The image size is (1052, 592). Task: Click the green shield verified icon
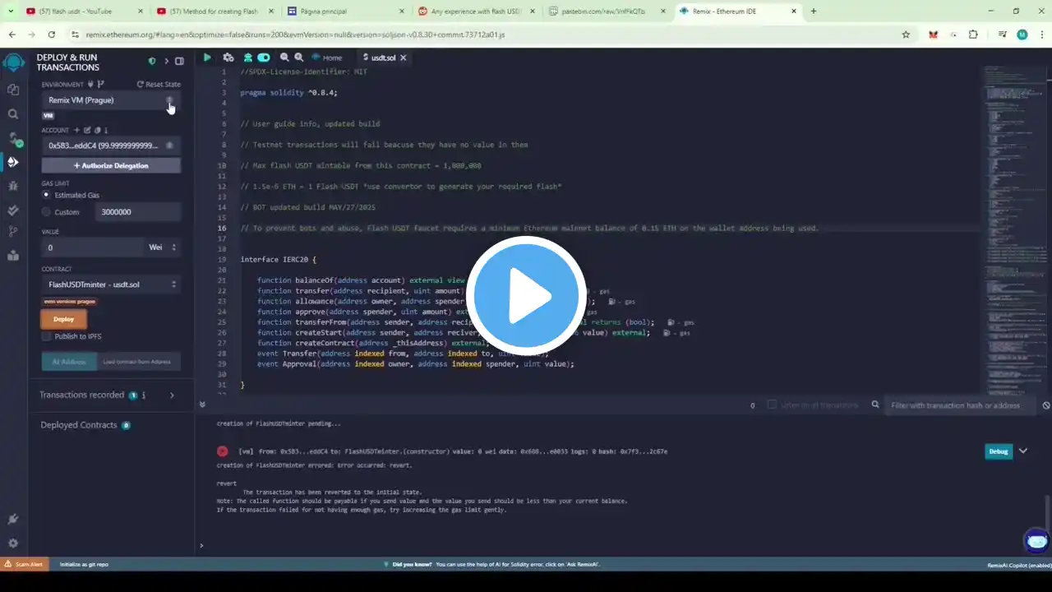pos(152,62)
